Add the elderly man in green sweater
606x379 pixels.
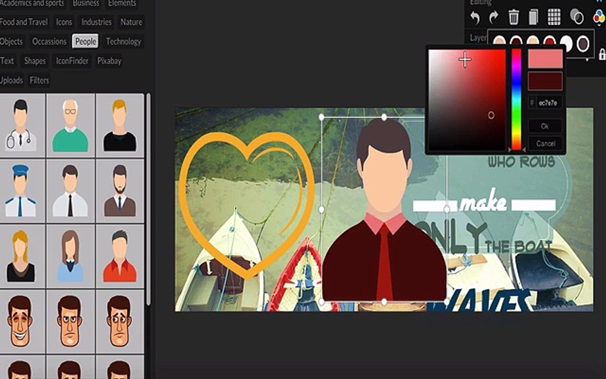(70, 125)
